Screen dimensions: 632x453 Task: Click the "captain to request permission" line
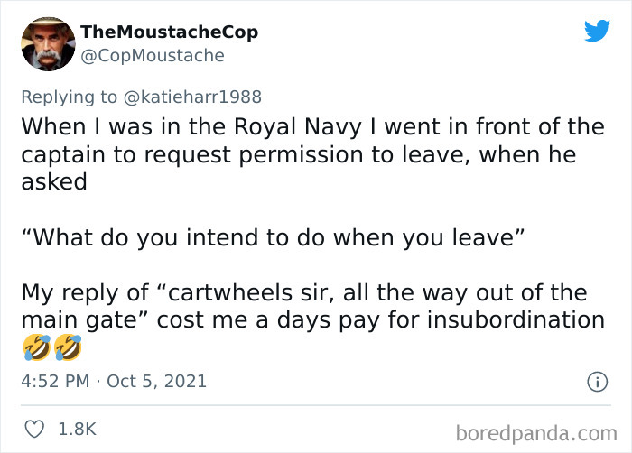point(298,153)
